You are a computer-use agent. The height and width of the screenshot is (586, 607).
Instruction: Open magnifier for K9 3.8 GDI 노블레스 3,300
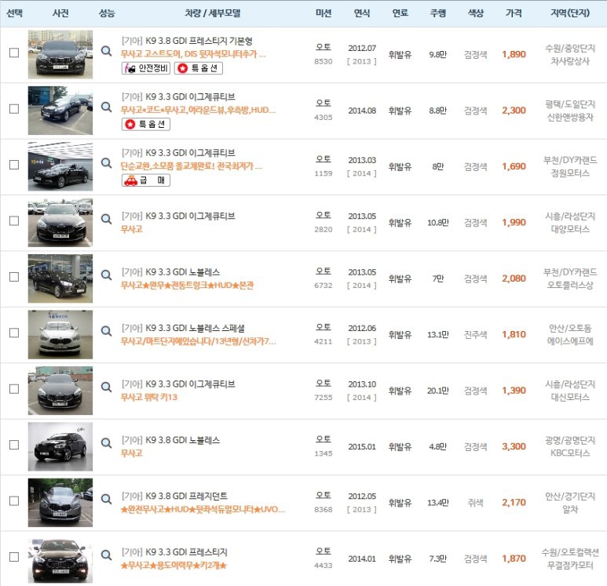(x=106, y=443)
